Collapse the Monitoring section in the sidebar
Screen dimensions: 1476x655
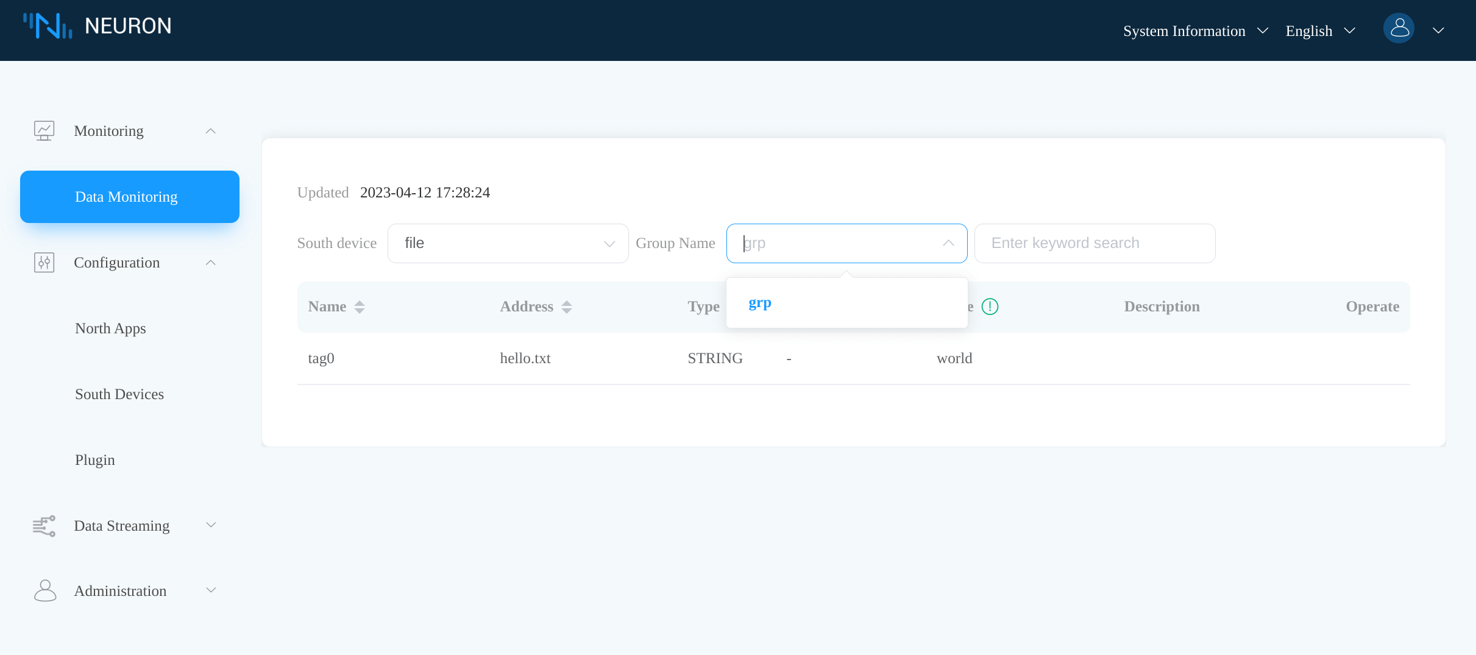tap(210, 130)
